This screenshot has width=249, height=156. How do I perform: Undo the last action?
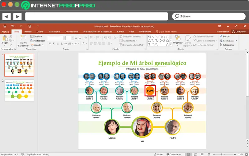(x=13, y=26)
